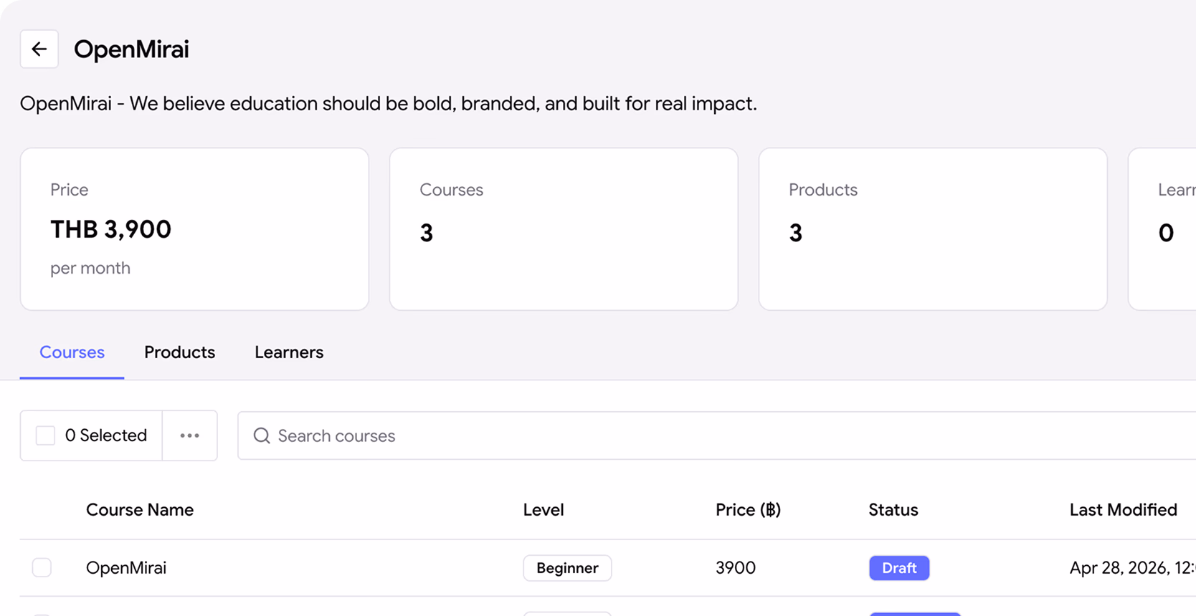Focus the Search courses field

tap(717, 435)
